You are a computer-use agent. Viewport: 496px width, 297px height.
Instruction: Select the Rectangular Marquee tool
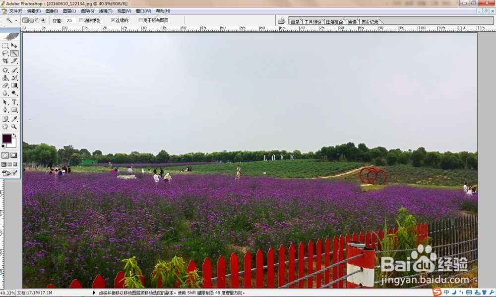coord(5,46)
